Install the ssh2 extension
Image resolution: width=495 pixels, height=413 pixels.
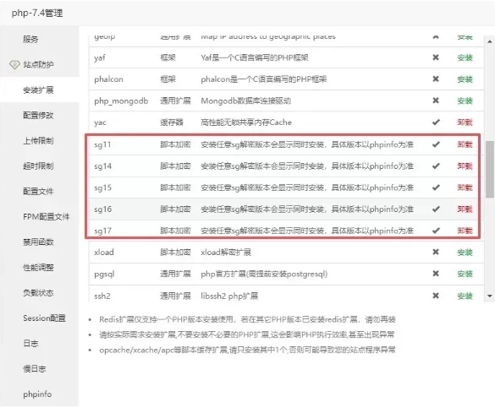[465, 296]
